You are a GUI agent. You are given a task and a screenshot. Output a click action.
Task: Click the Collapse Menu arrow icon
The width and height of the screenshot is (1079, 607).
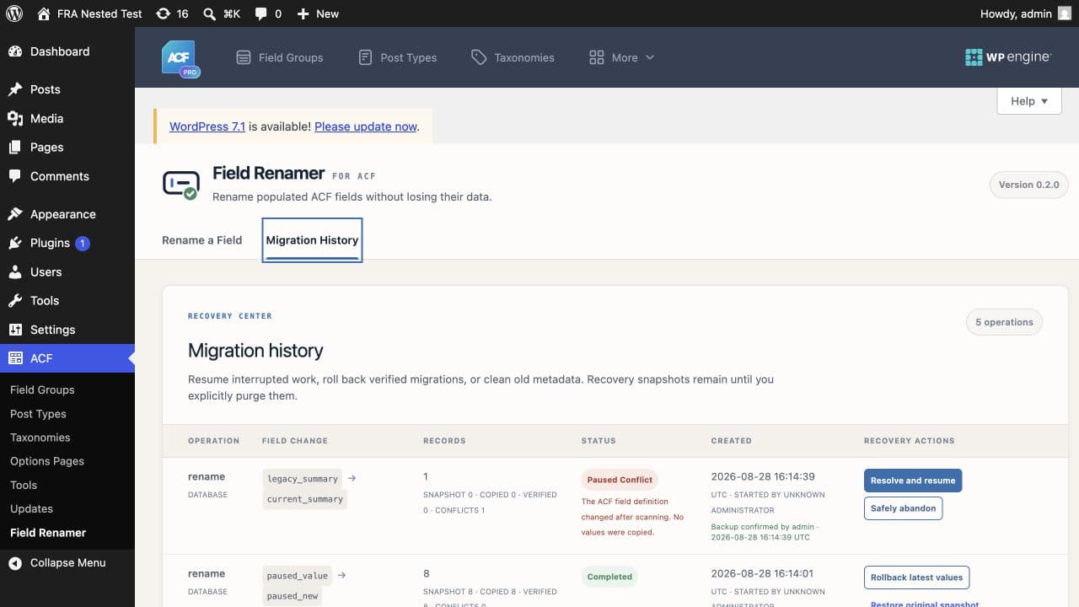[x=15, y=562]
